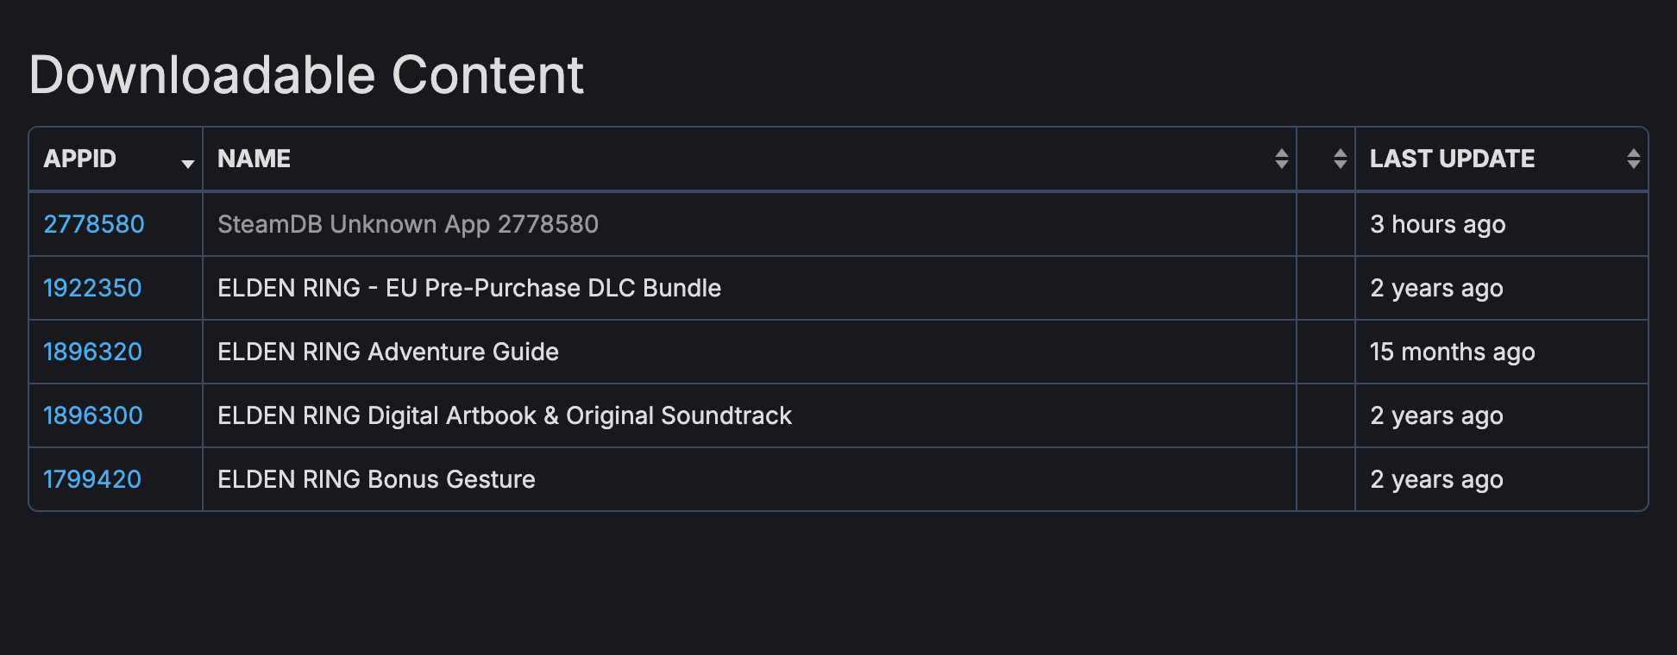Screen dimensions: 1677x655
Task: Open app ID 1896320 link
Action: [92, 352]
